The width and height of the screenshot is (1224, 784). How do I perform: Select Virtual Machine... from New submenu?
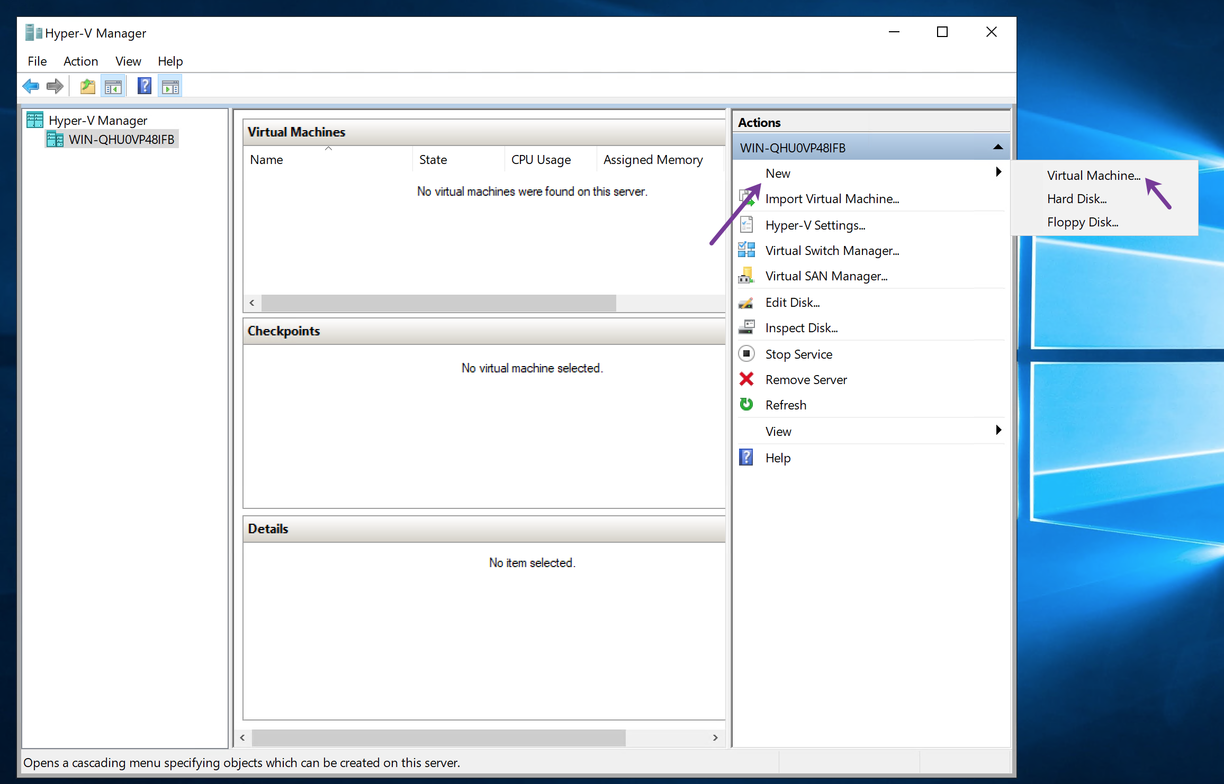click(1093, 176)
